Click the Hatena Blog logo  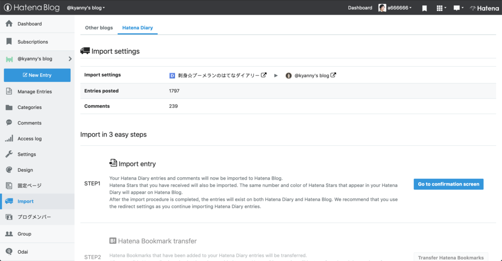click(x=32, y=7)
